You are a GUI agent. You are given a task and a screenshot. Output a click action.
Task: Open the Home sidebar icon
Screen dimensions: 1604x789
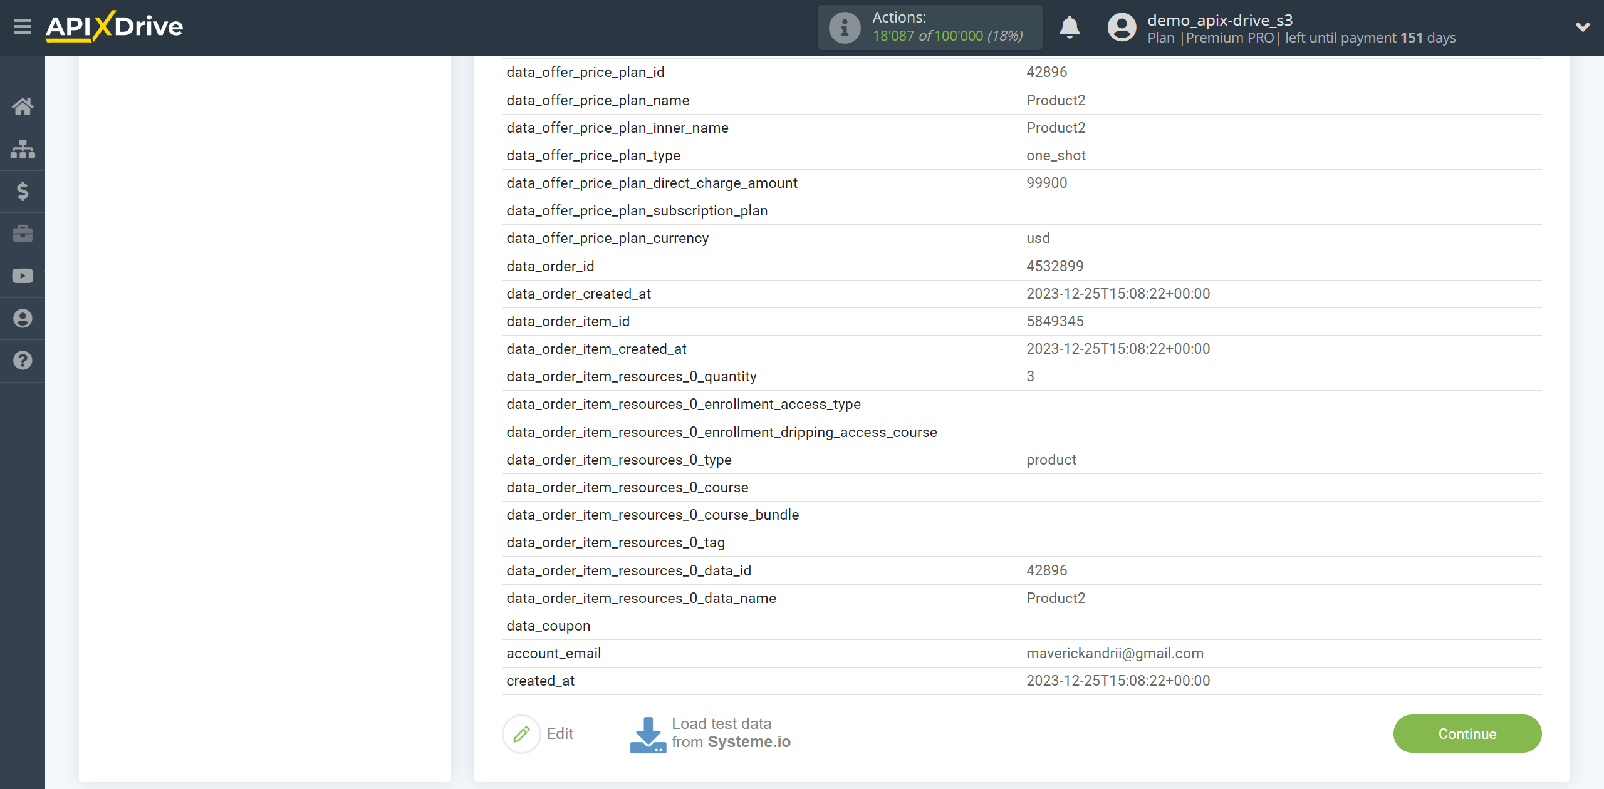23,106
